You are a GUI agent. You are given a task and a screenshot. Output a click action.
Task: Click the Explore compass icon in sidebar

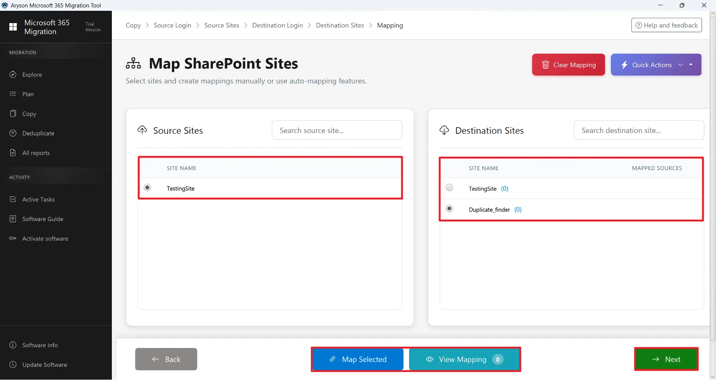13,75
